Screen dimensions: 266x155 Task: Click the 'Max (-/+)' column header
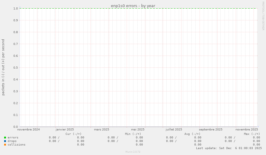(x=252, y=134)
